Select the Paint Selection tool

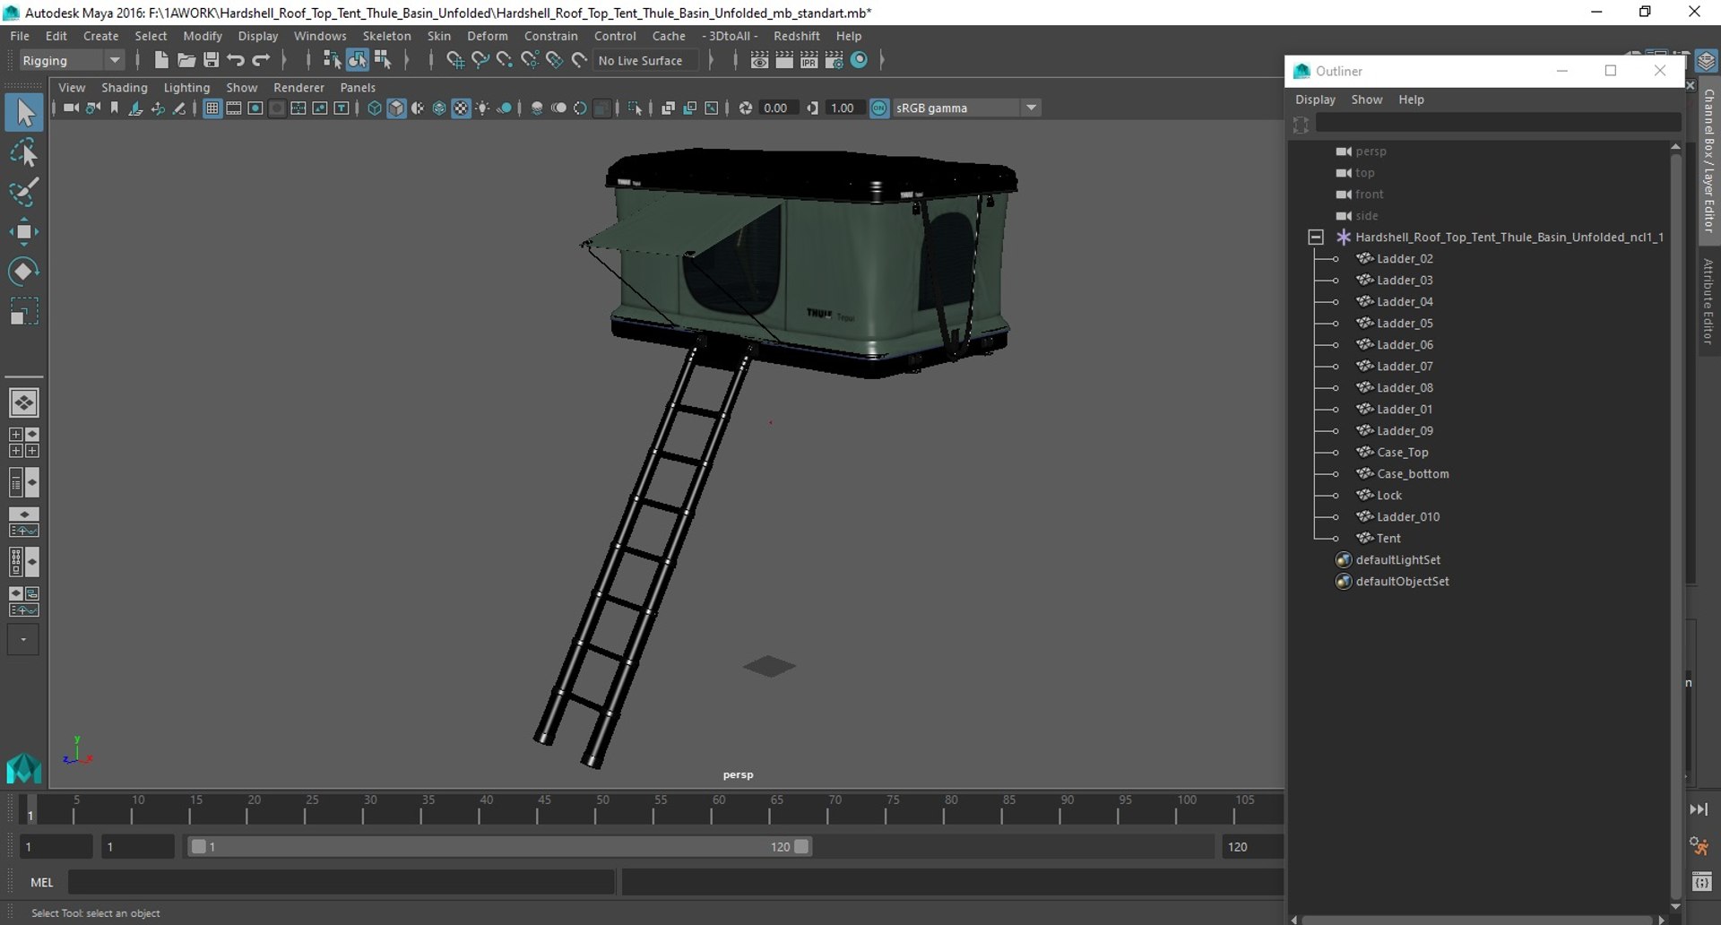[23, 193]
